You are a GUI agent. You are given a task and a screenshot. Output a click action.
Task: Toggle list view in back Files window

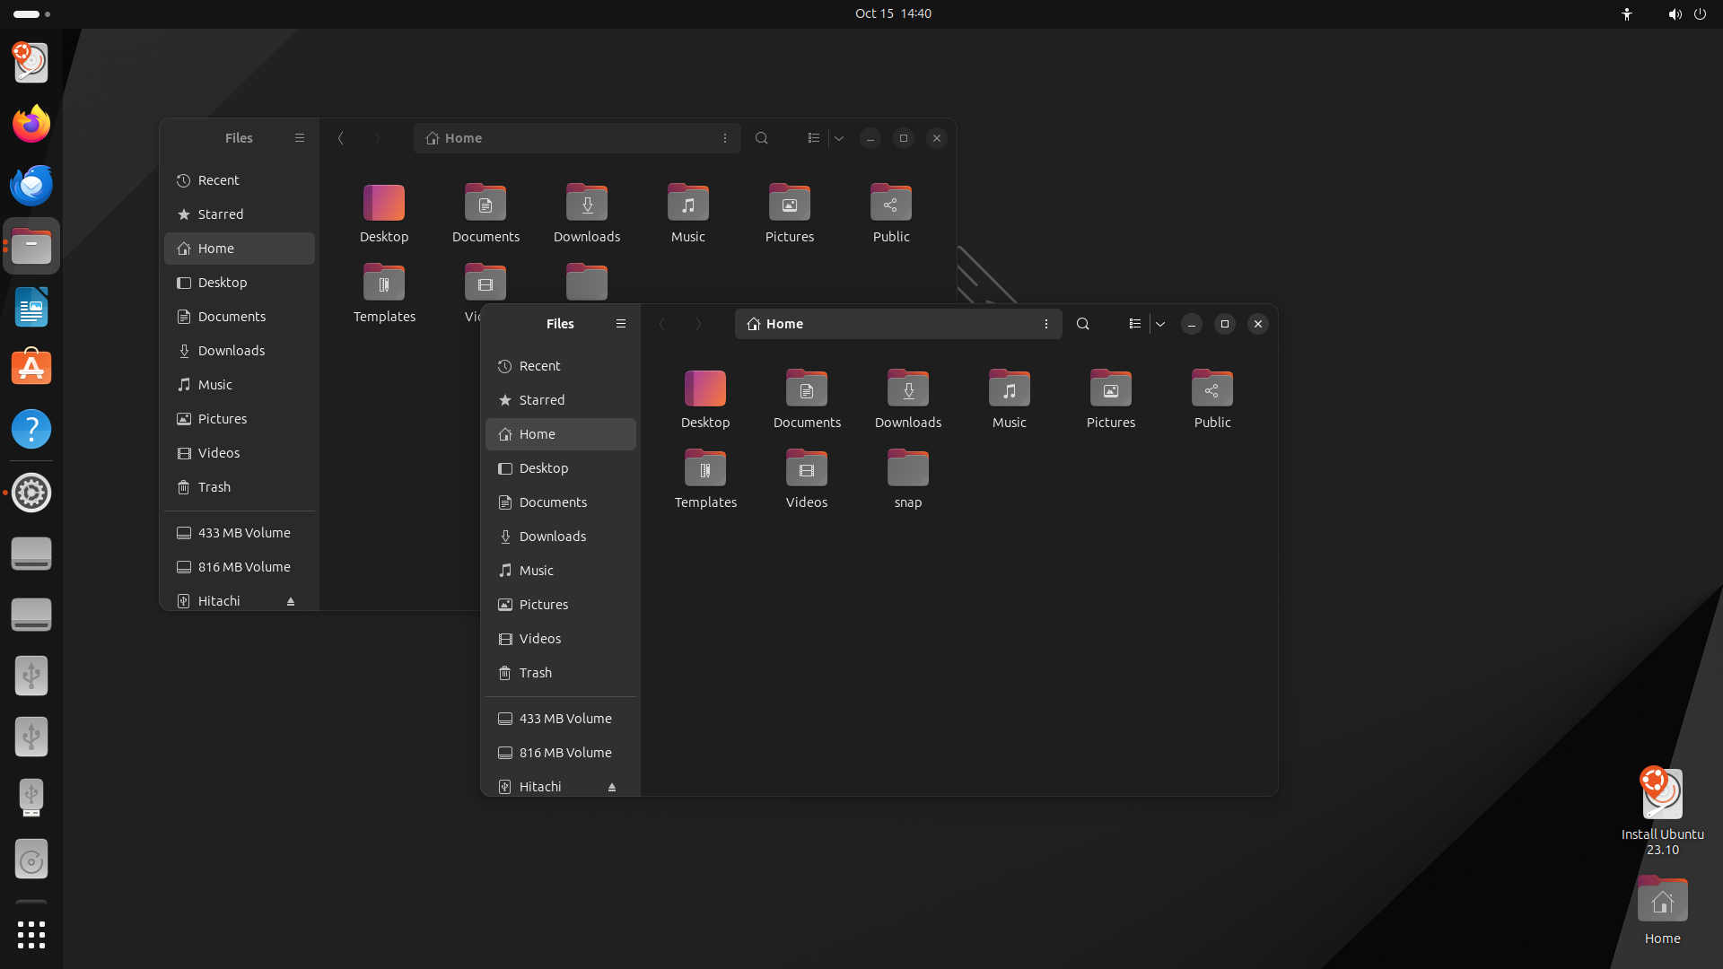click(x=814, y=138)
